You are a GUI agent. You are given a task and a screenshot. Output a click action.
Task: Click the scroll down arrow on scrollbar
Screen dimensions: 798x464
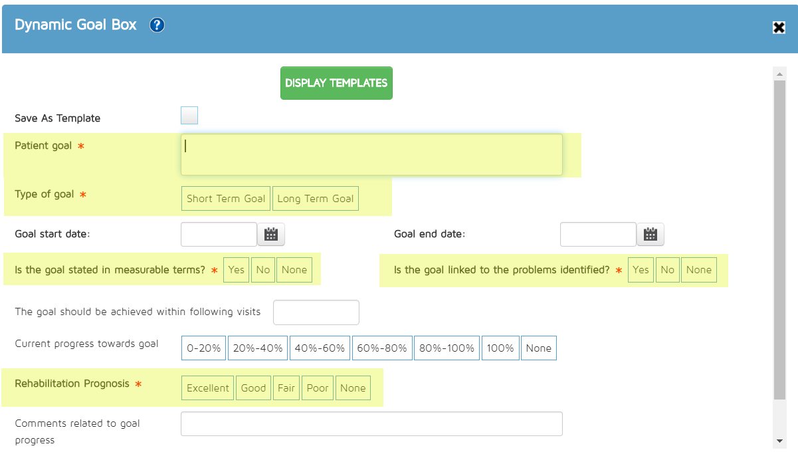point(779,441)
